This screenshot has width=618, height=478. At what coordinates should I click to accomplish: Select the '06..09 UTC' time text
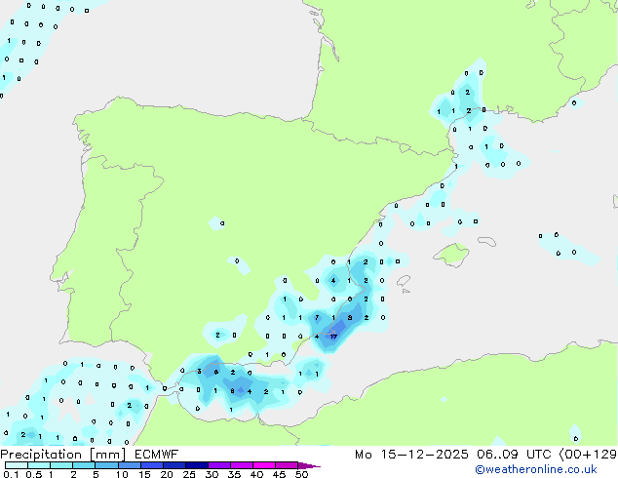(x=517, y=455)
